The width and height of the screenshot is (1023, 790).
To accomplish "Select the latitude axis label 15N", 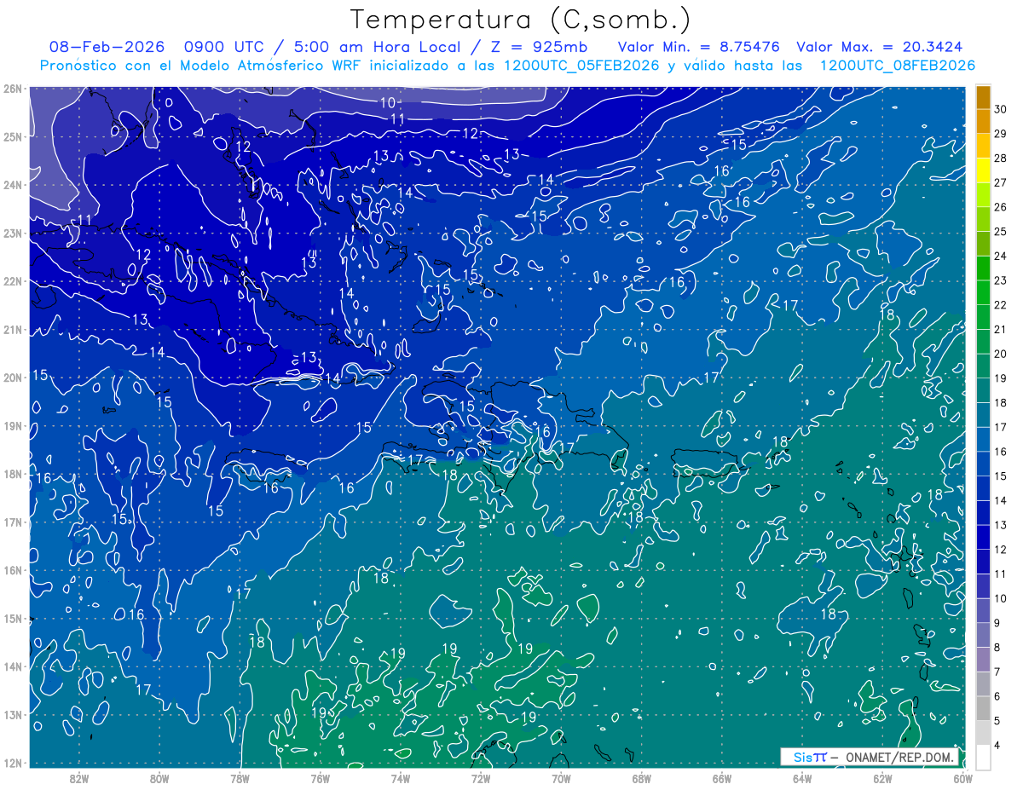I will (x=12, y=618).
